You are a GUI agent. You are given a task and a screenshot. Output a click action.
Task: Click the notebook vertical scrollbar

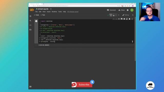135,39
